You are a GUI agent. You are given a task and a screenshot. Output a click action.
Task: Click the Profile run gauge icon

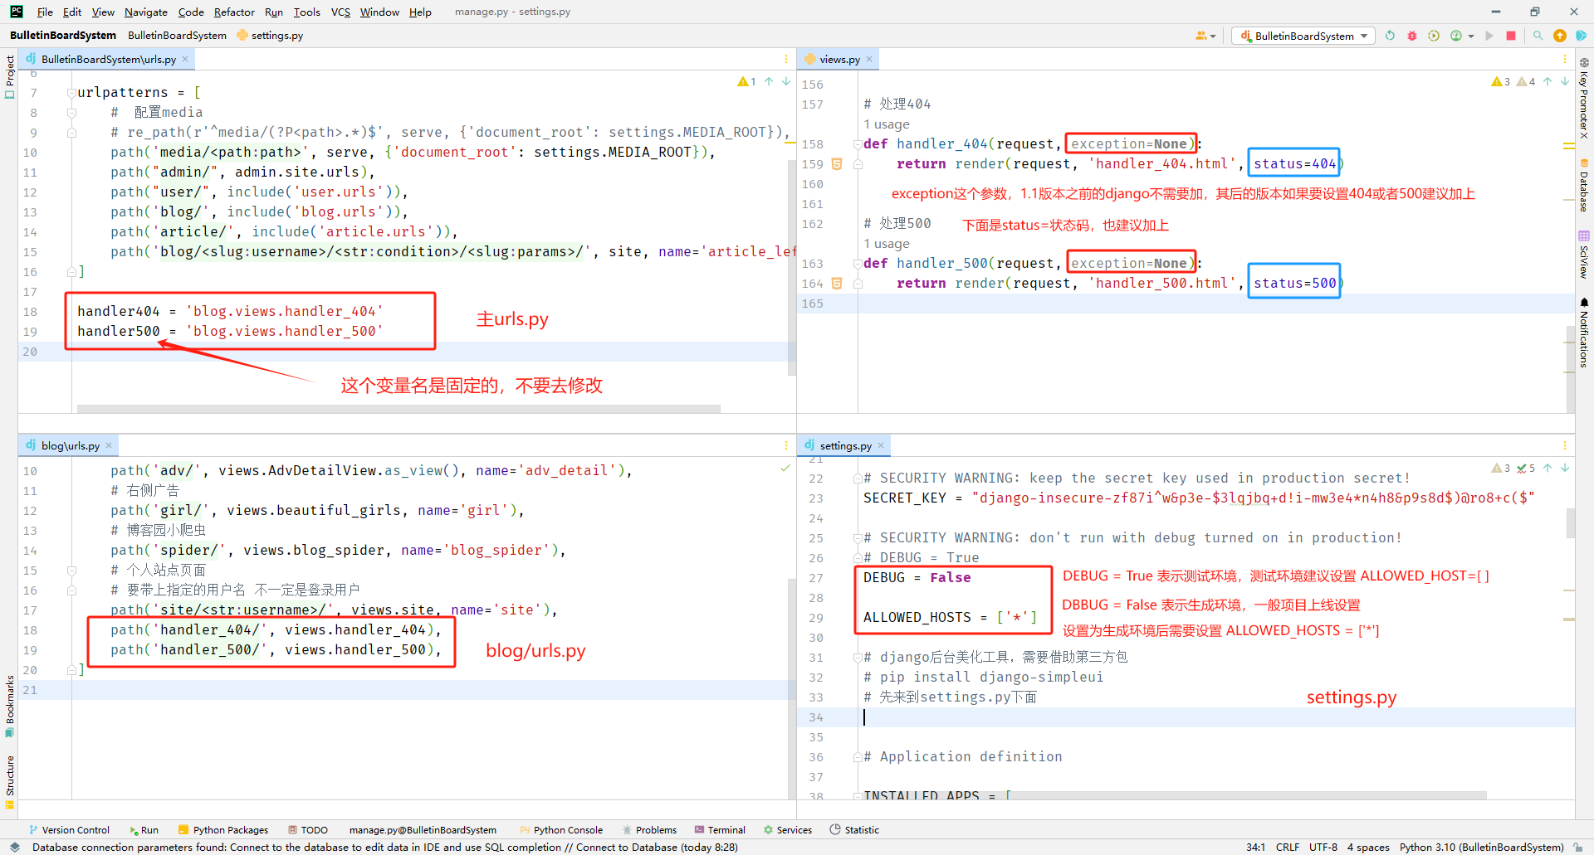point(1456,36)
